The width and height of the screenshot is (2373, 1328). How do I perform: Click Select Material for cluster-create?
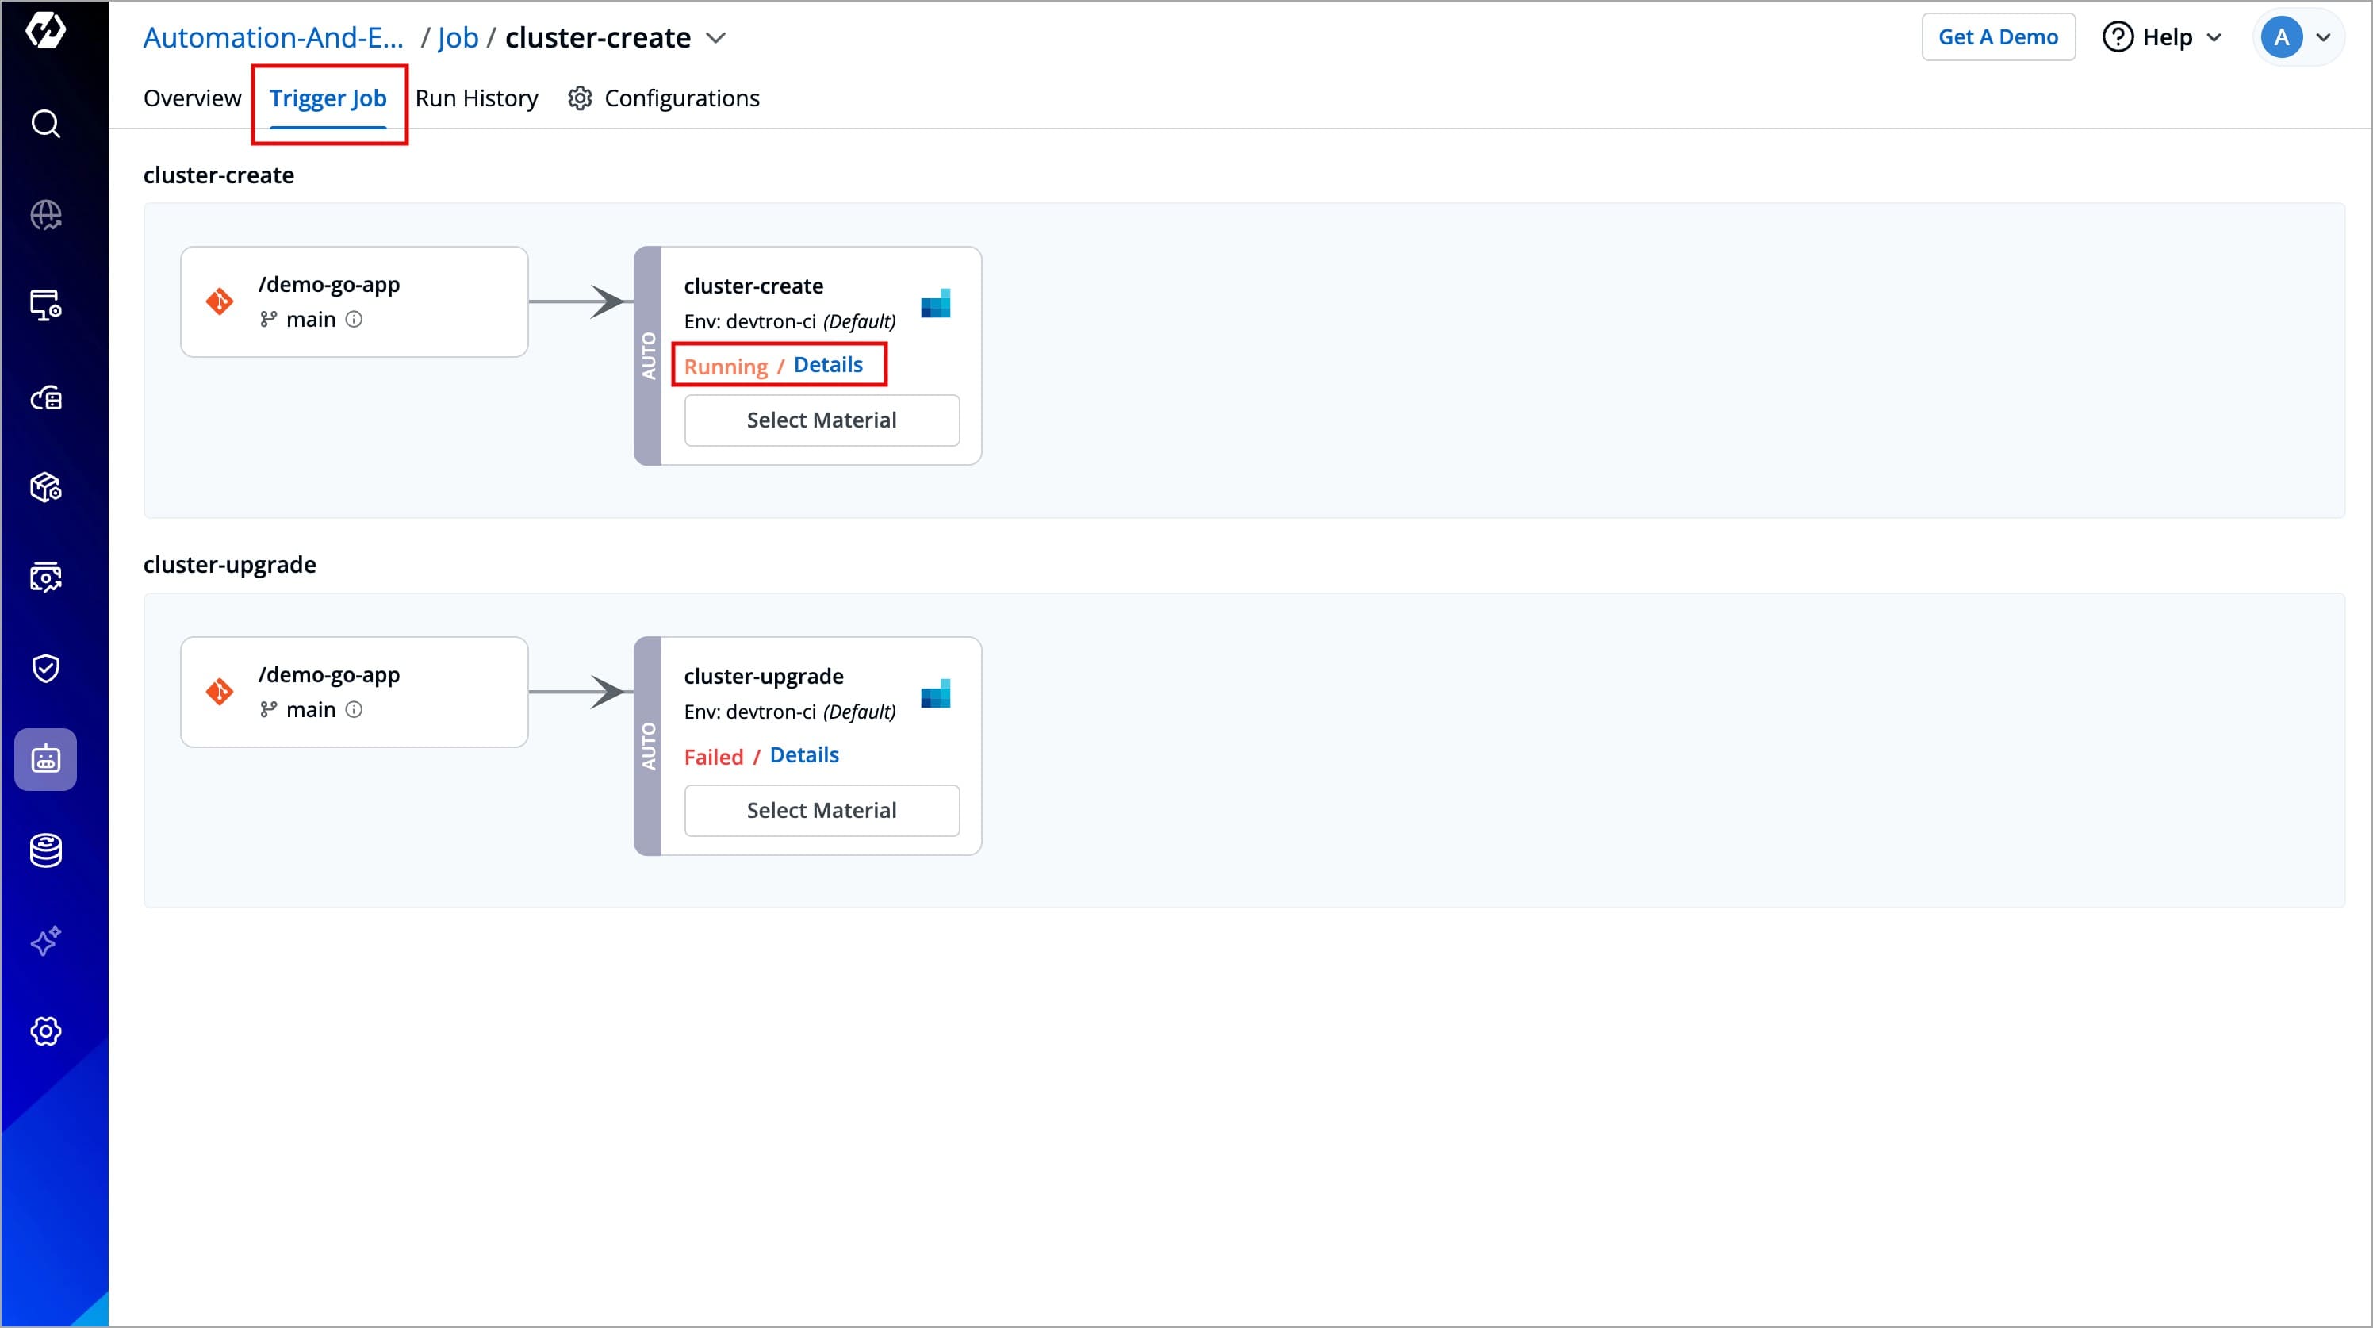[x=821, y=420]
